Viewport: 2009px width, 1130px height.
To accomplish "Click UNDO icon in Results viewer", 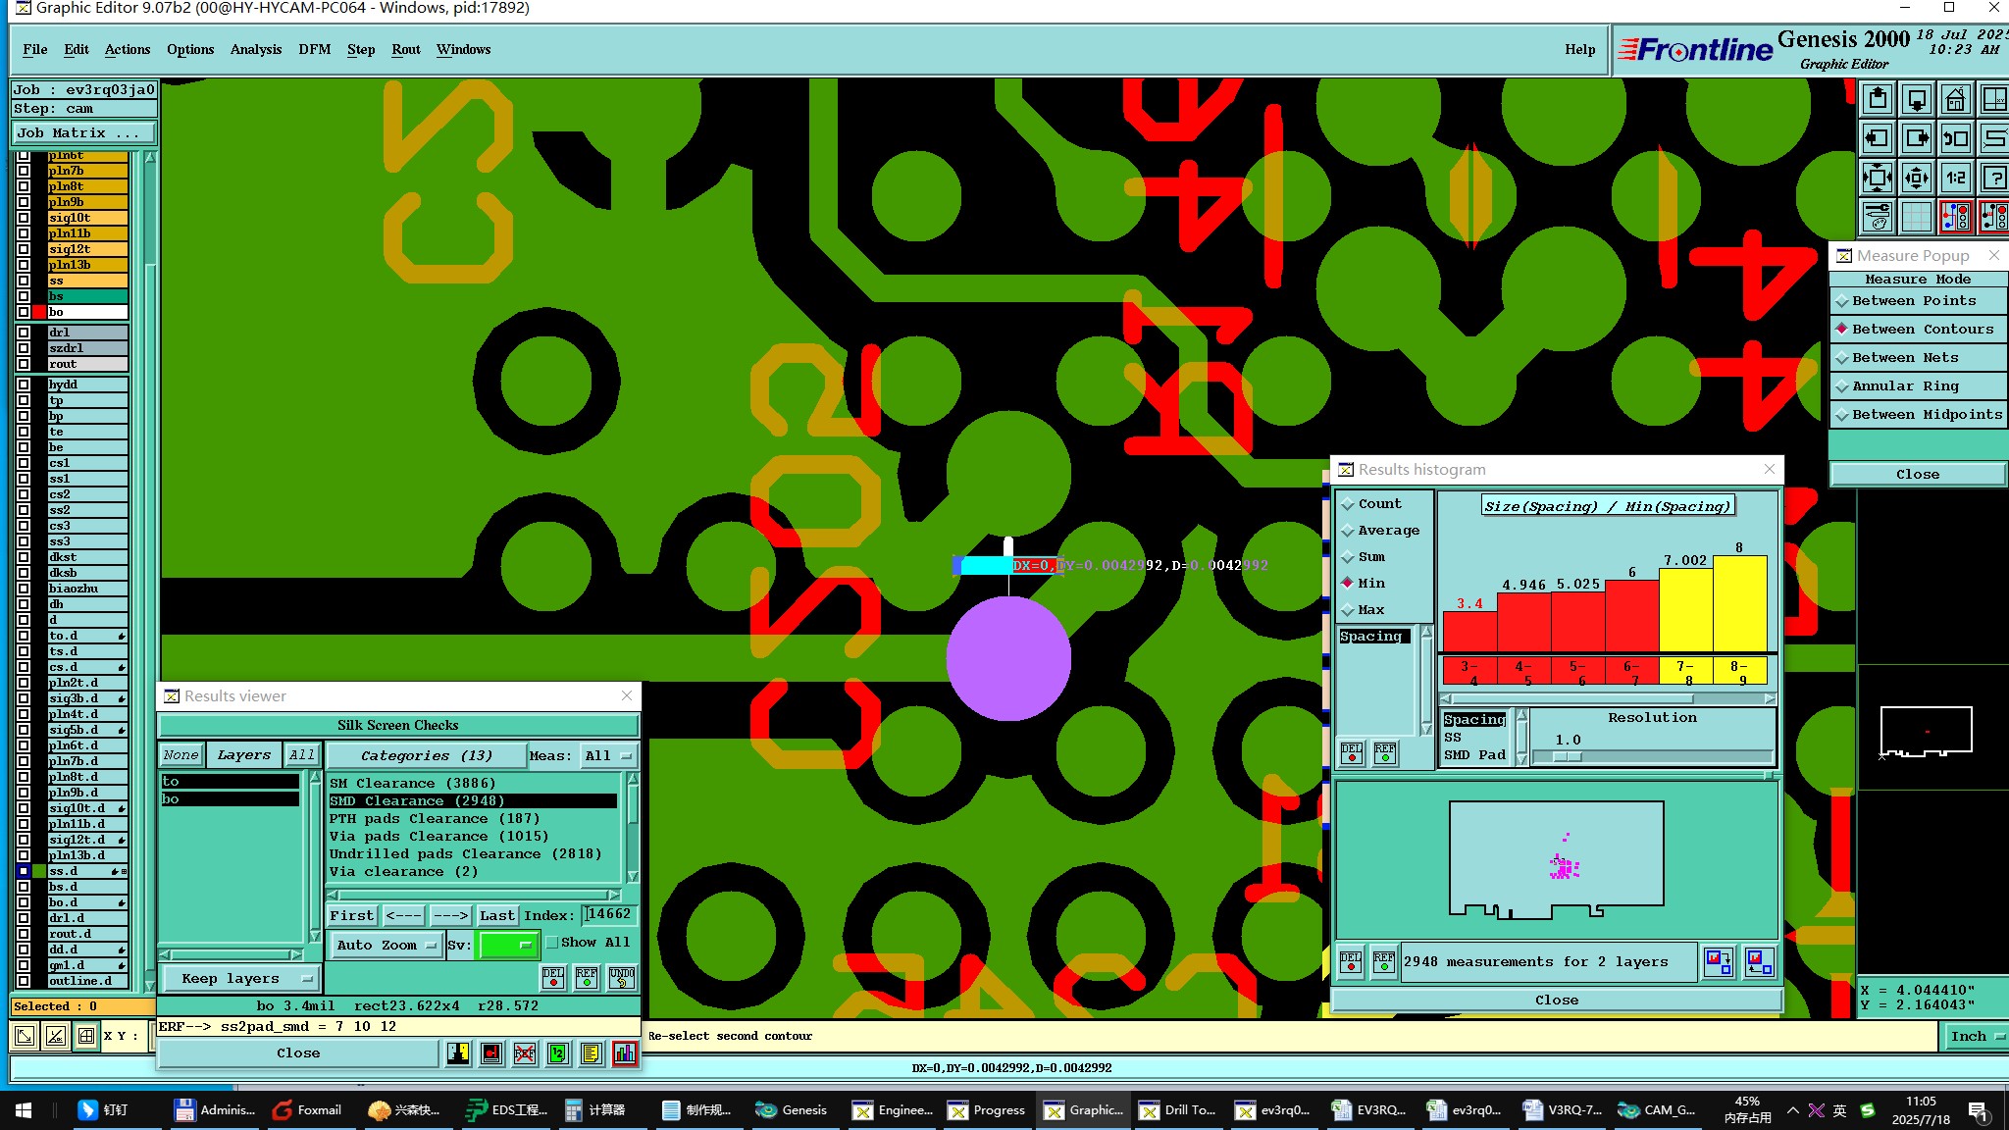I will [x=622, y=977].
